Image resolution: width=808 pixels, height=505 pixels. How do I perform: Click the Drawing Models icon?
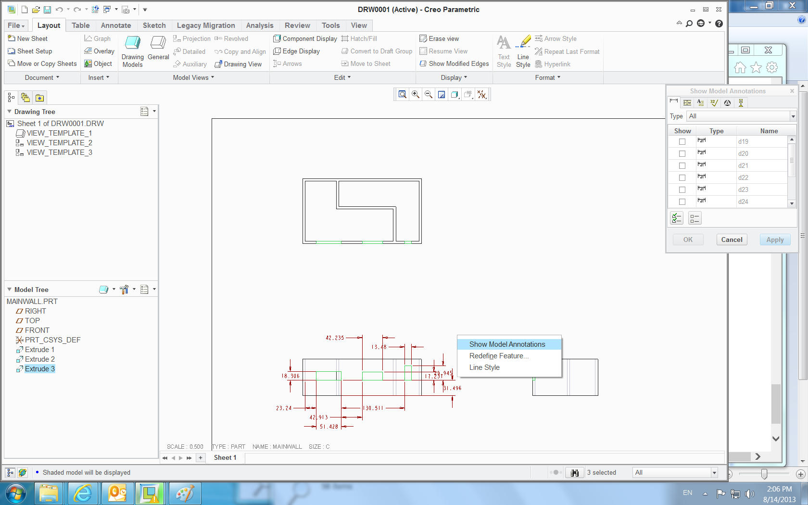coord(133,51)
